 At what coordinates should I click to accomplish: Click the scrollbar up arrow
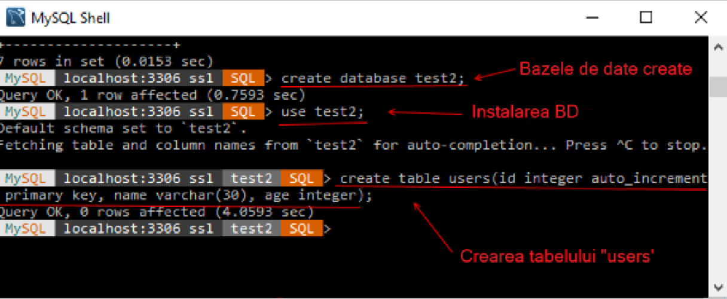point(717,44)
